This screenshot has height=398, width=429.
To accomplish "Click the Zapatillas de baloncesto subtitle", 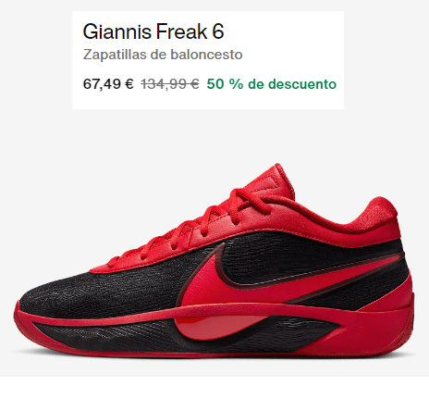I will (x=163, y=55).
